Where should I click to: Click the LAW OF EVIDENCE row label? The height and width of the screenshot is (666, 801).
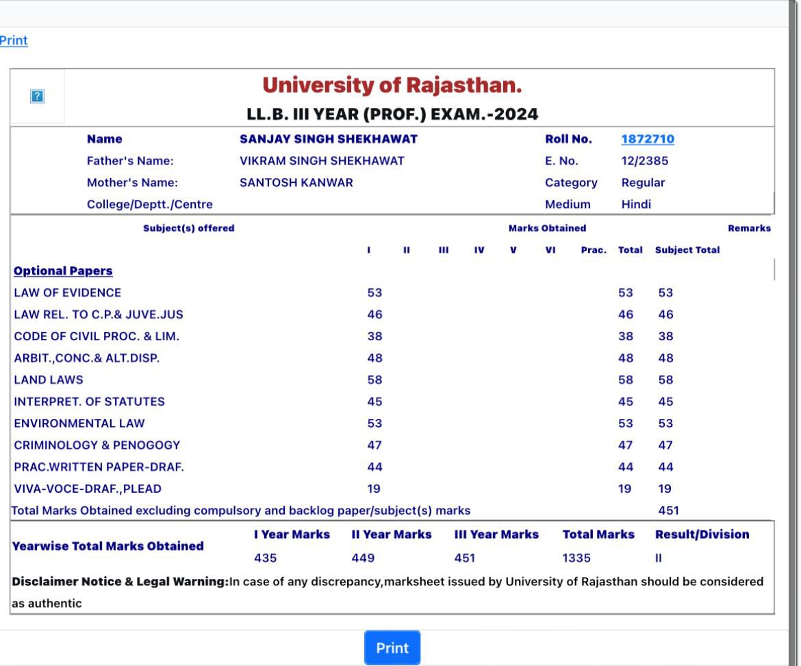tap(67, 293)
